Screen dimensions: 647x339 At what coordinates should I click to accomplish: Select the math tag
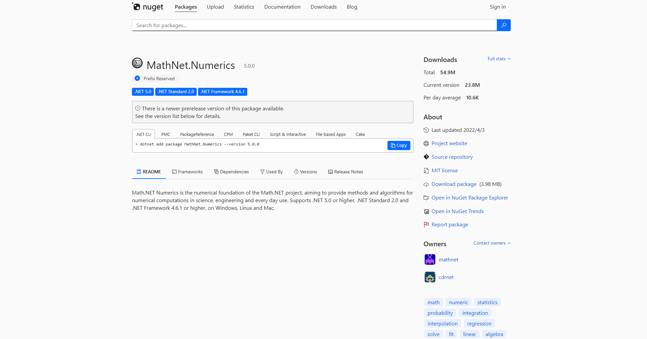pyautogui.click(x=433, y=302)
